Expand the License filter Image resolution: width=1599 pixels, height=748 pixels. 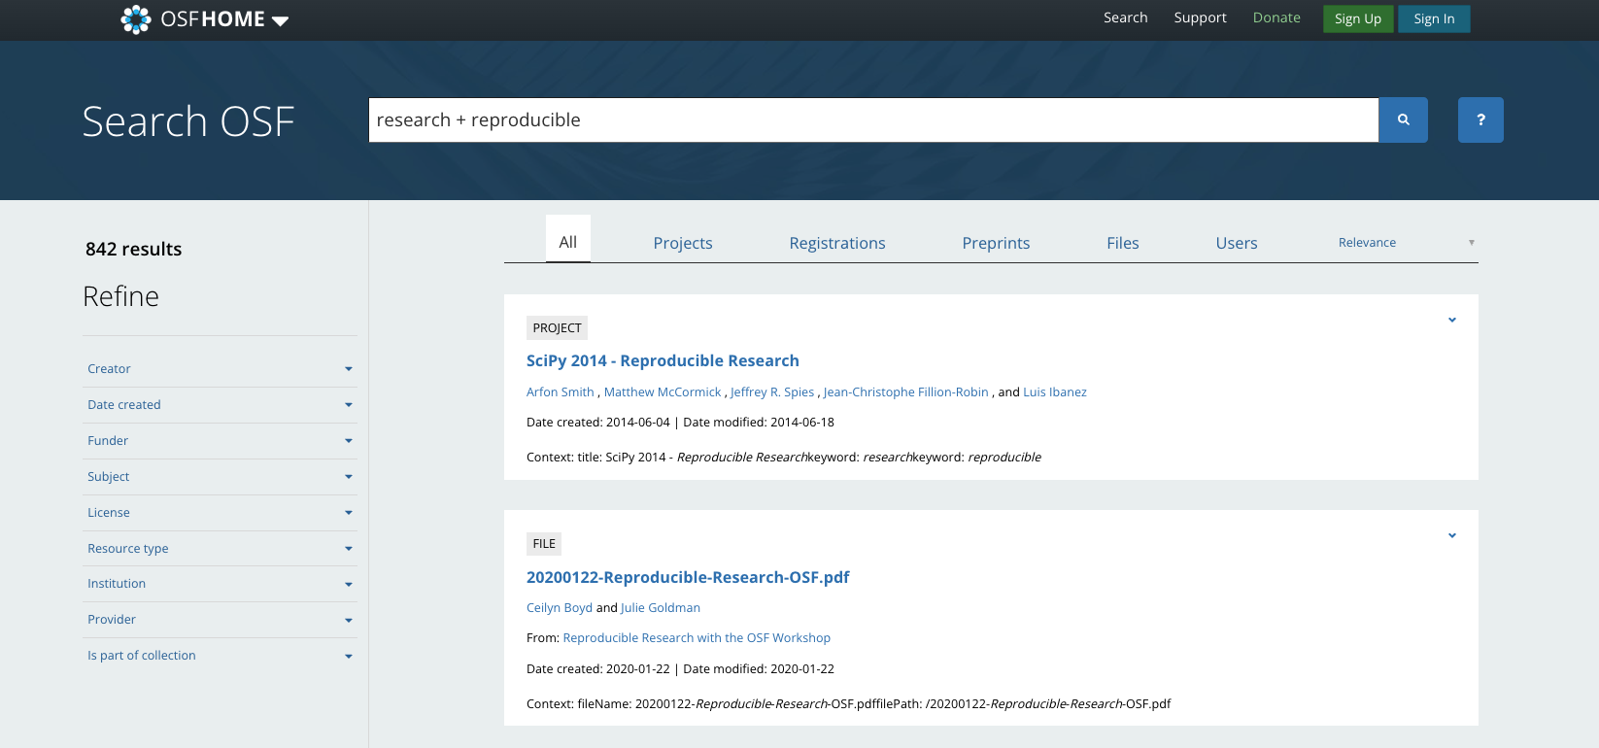(x=221, y=513)
